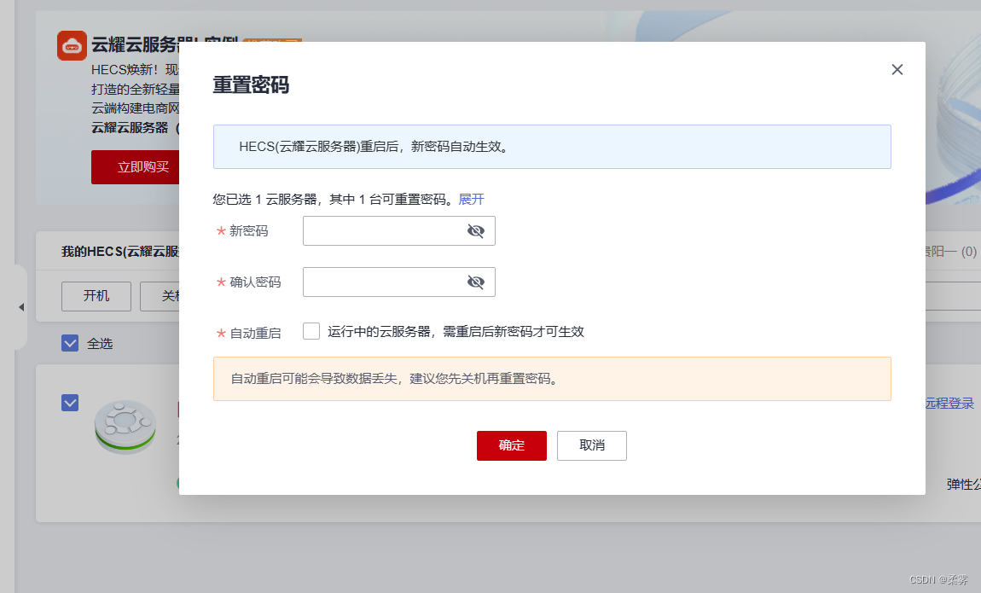Toggle the 全选 checkbox
The height and width of the screenshot is (593, 981).
coord(70,343)
